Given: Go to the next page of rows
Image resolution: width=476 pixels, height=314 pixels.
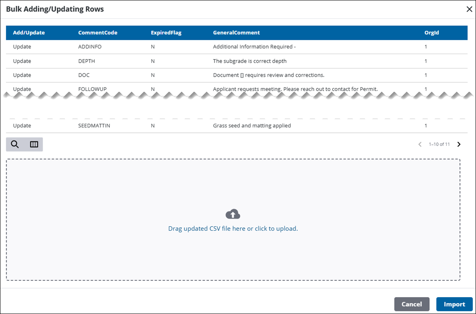Looking at the screenshot, I should [x=459, y=144].
